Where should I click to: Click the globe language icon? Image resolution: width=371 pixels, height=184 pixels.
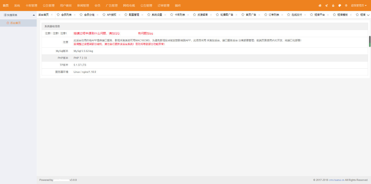tap(346, 6)
